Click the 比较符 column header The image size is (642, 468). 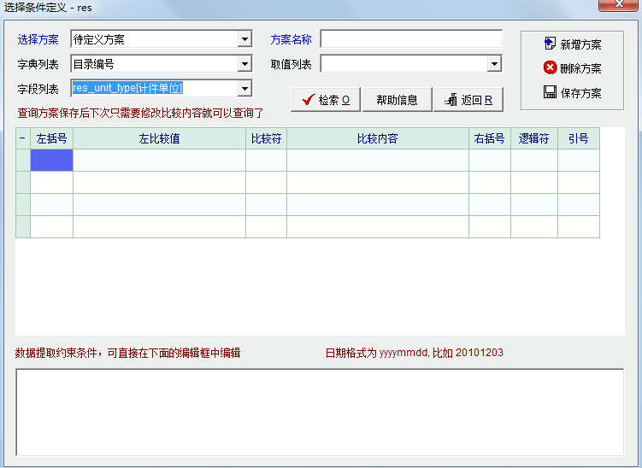[x=266, y=138]
